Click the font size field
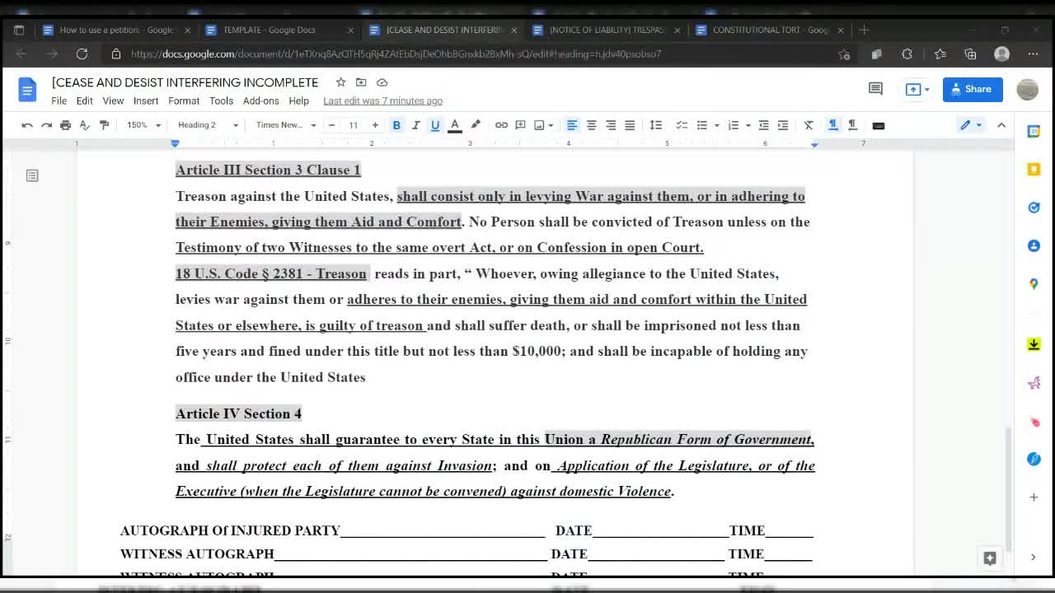 (x=353, y=125)
